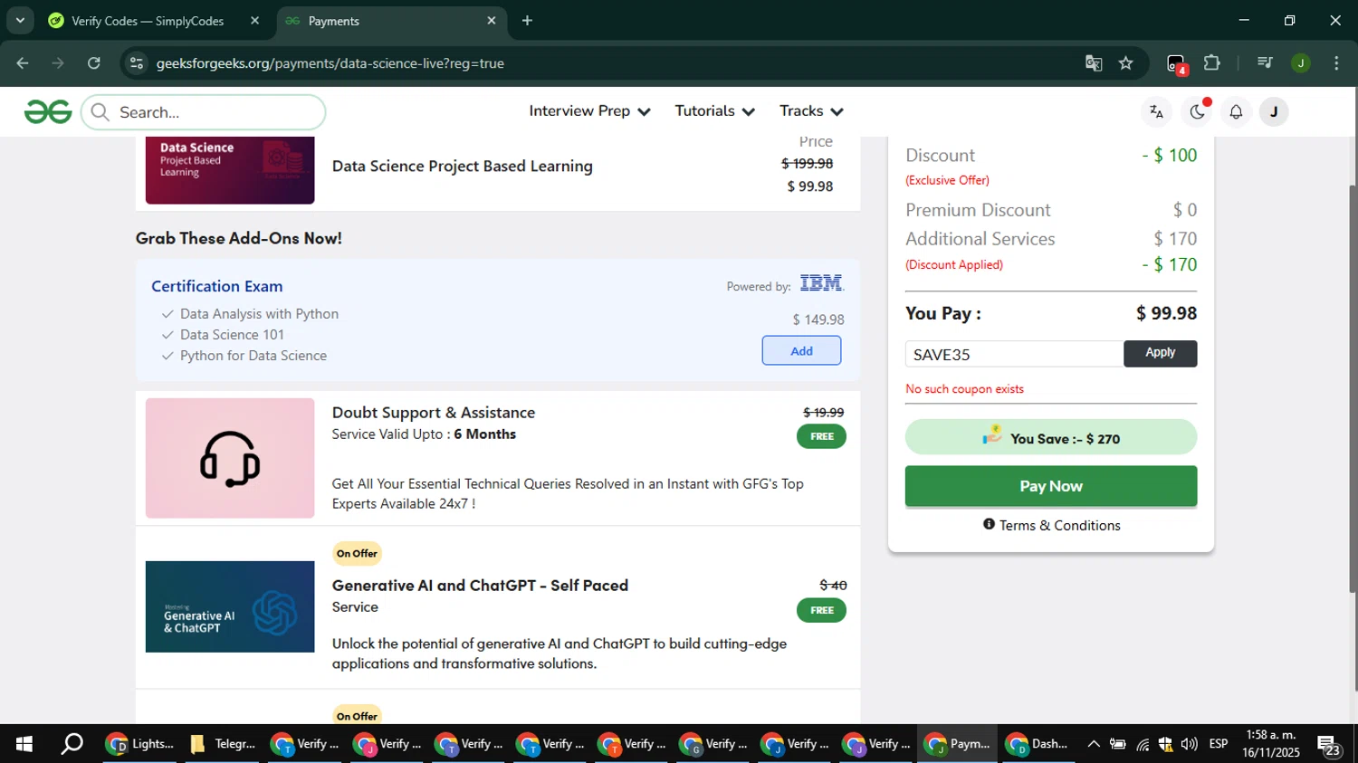This screenshot has width=1358, height=763.
Task: Click the Google Translate icon in address bar
Action: pos(1094,63)
